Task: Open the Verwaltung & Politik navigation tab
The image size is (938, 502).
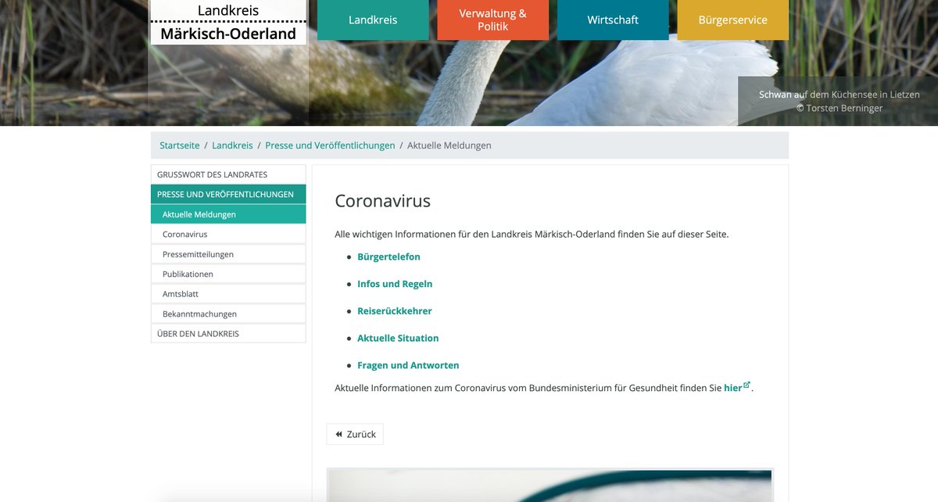Action: pos(492,20)
